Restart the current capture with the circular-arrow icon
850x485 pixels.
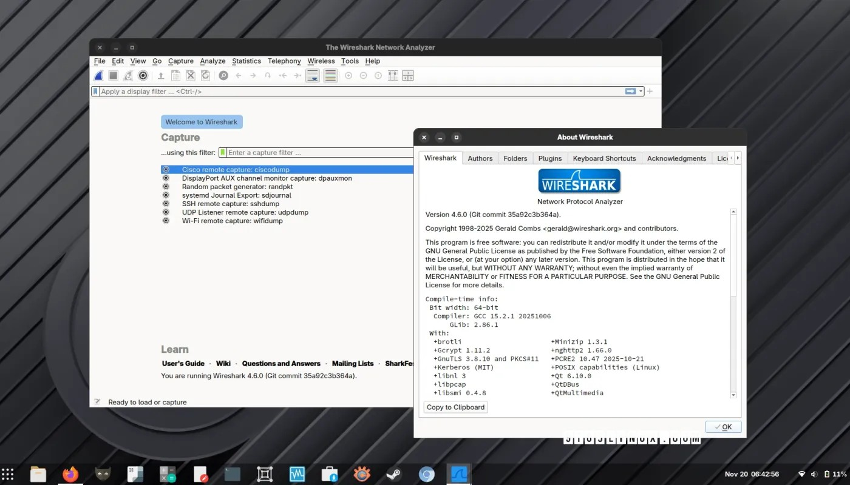pos(128,75)
